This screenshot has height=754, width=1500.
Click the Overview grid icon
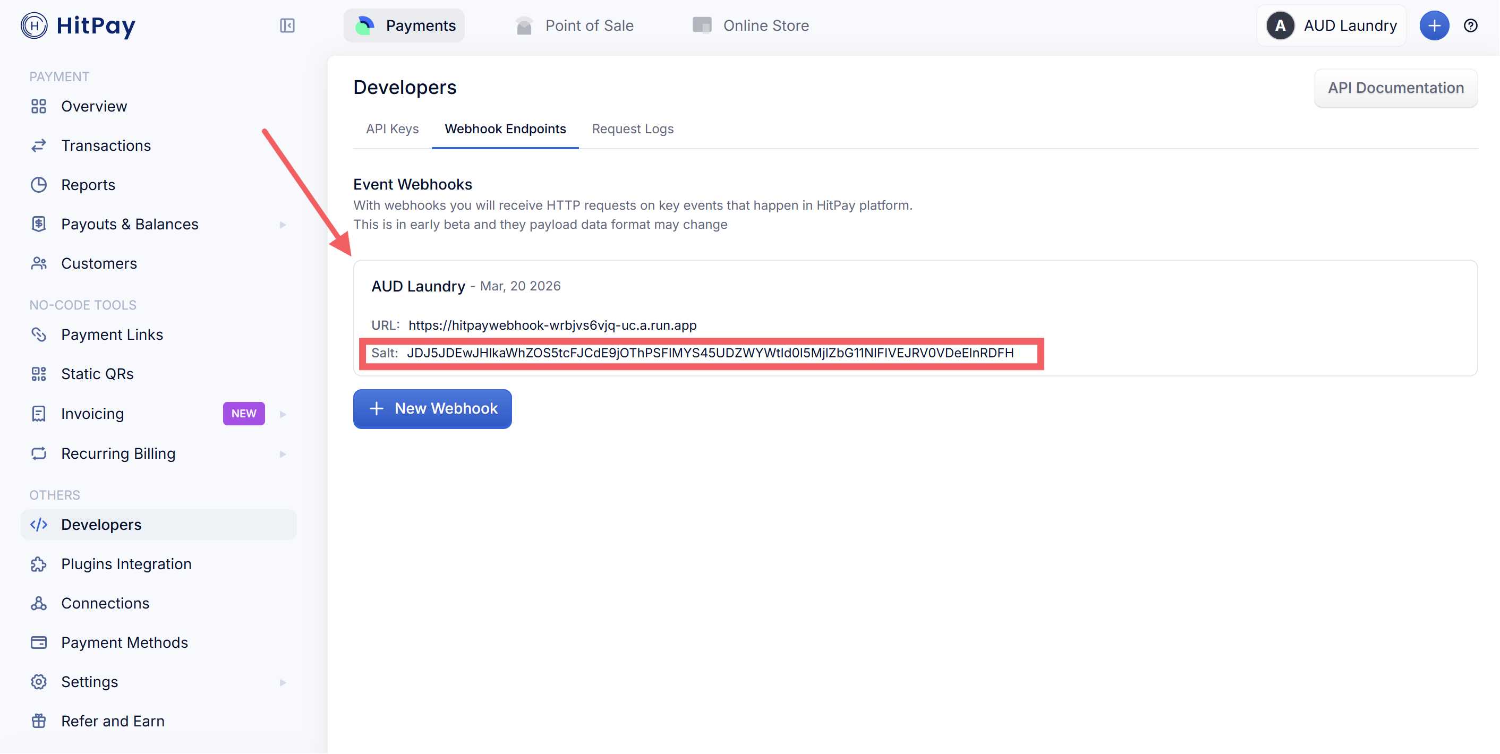tap(39, 107)
